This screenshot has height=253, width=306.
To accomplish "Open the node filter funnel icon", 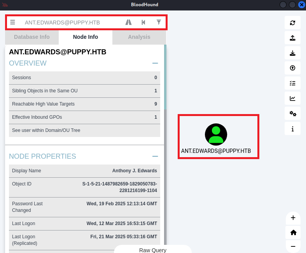I will pos(159,23).
